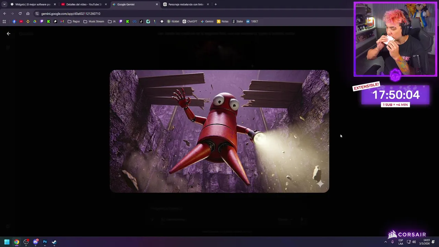The height and width of the screenshot is (247, 439).
Task: Open Photoshop from the taskbar
Action: 45,242
